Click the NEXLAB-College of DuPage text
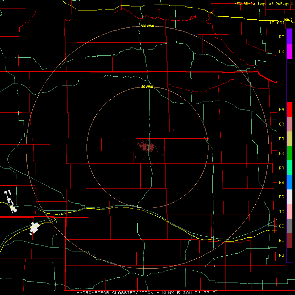 262,4
